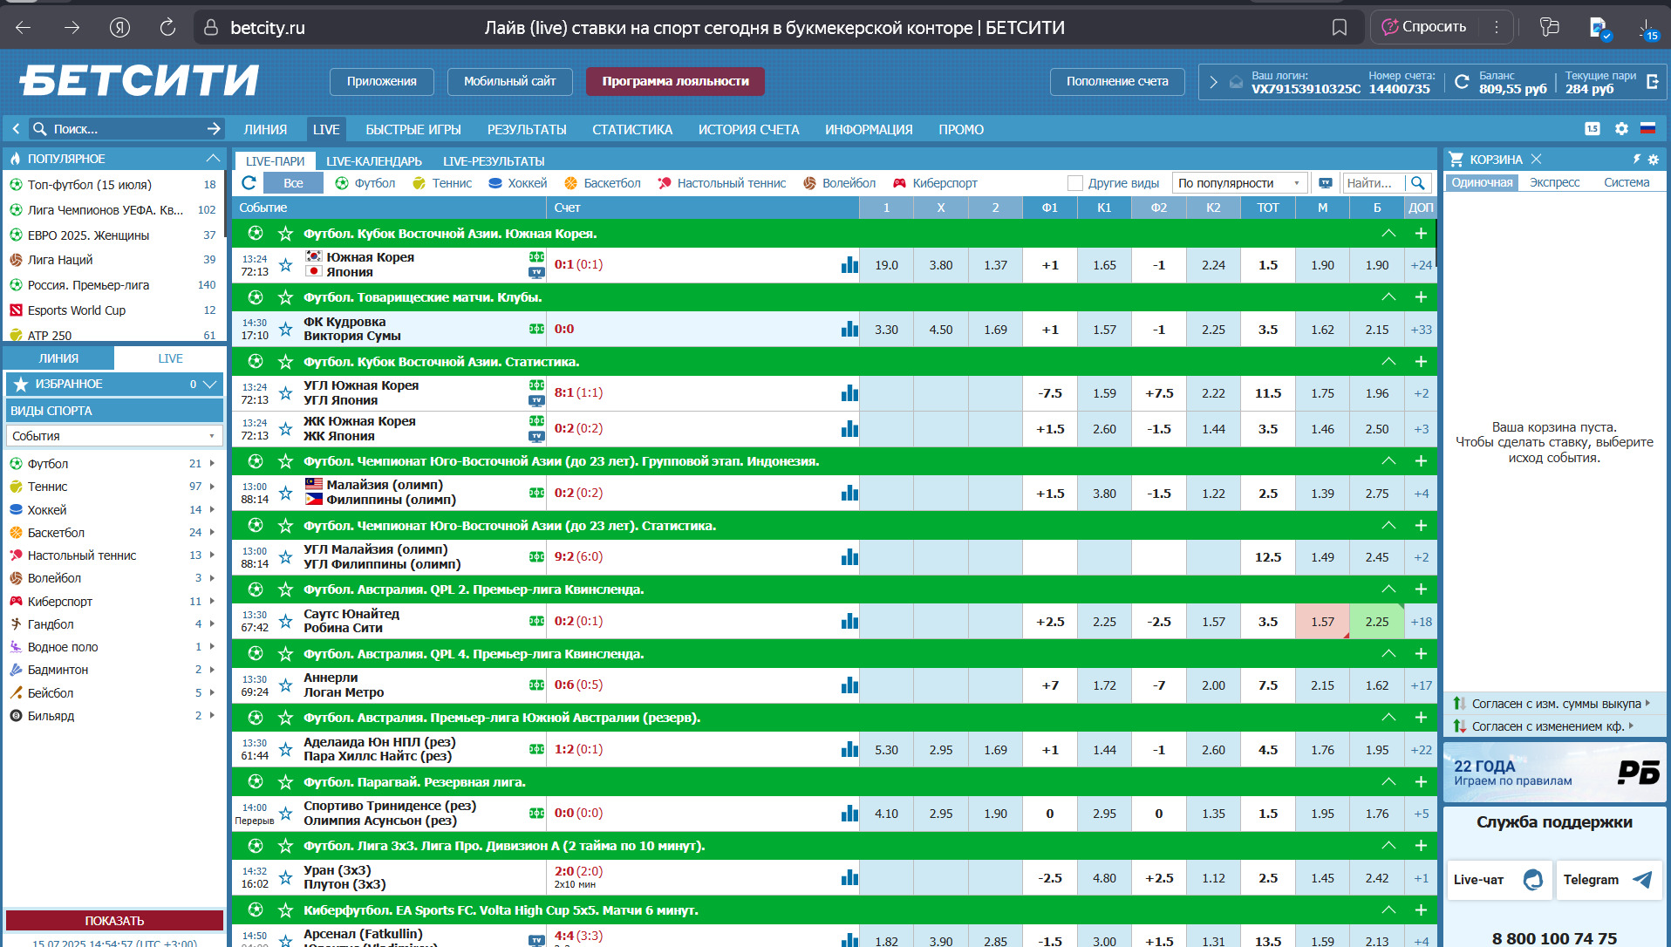
Task: Collapse the Лига 3x3 Лига Про league
Action: [x=1388, y=846]
